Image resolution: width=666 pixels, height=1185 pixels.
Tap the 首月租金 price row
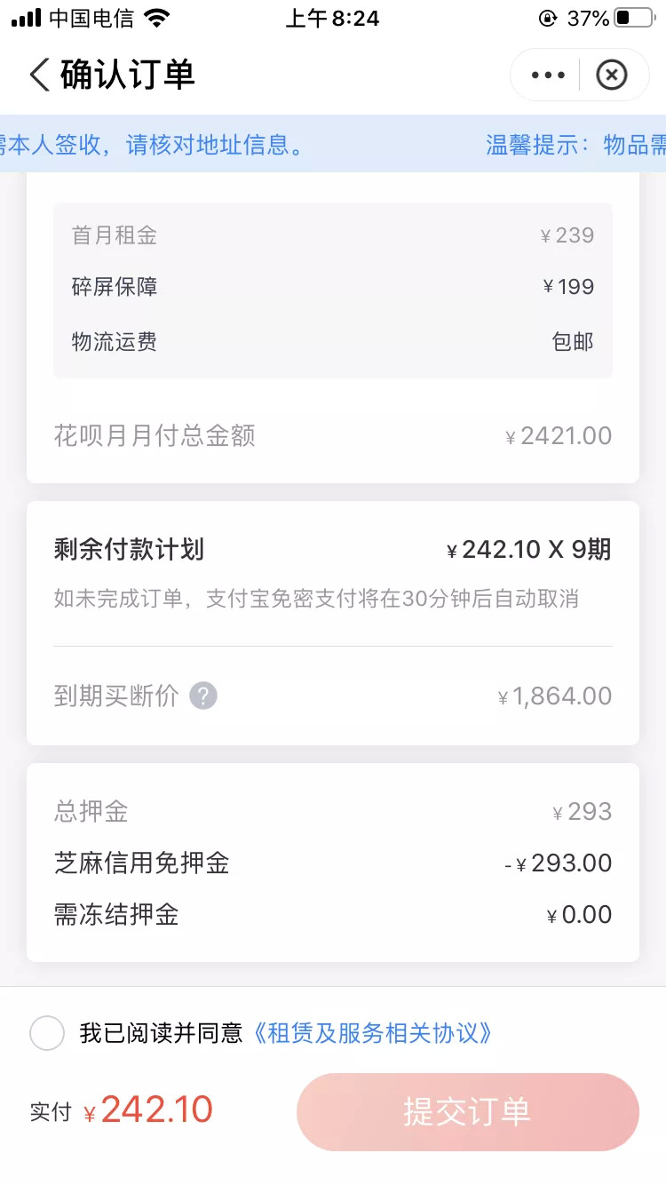(333, 235)
